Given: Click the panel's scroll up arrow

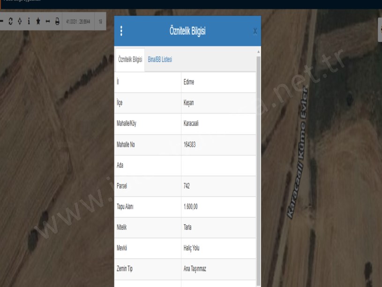Looking at the screenshot, I should coord(258,50).
